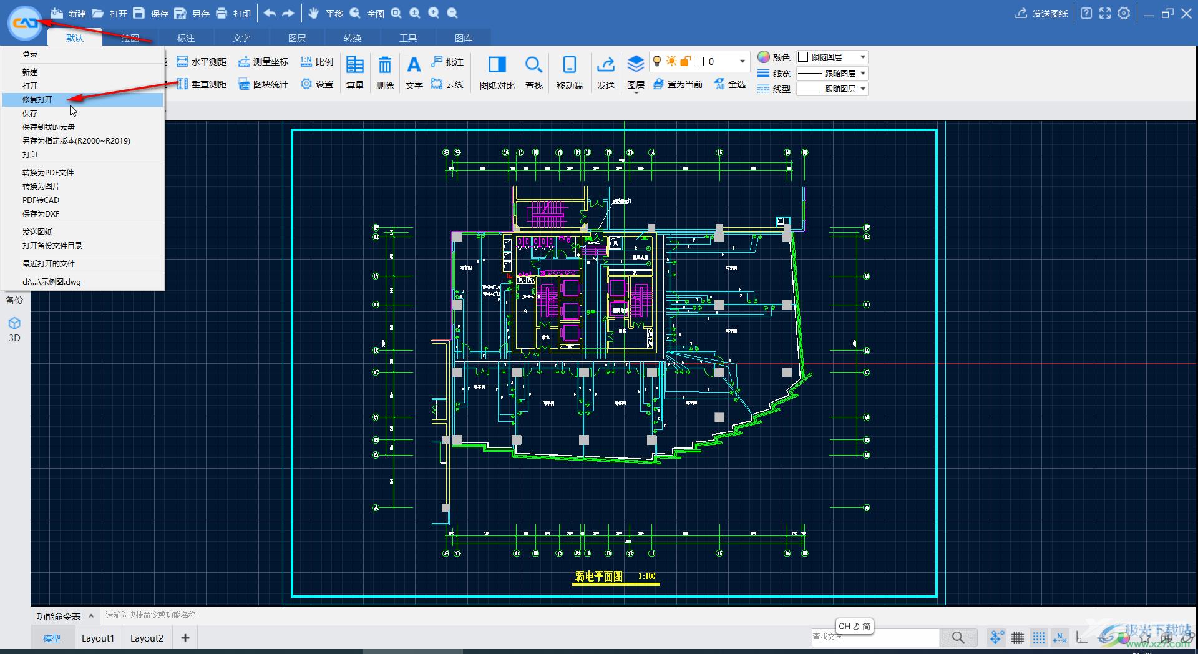Click the 颜色 color wheel swatch
This screenshot has height=654, width=1198.
tap(764, 57)
